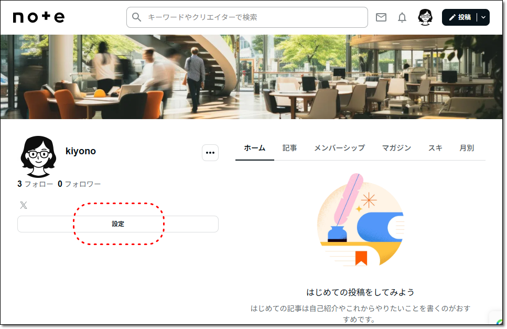
Task: Open the 設定 settings button
Action: click(118, 224)
